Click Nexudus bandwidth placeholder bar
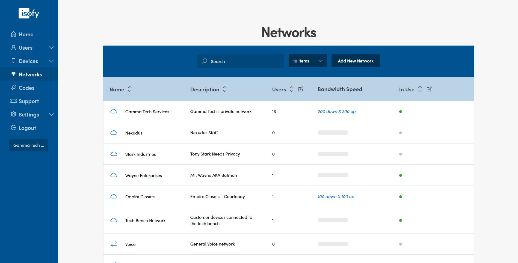Image resolution: width=518 pixels, height=263 pixels. click(x=333, y=133)
